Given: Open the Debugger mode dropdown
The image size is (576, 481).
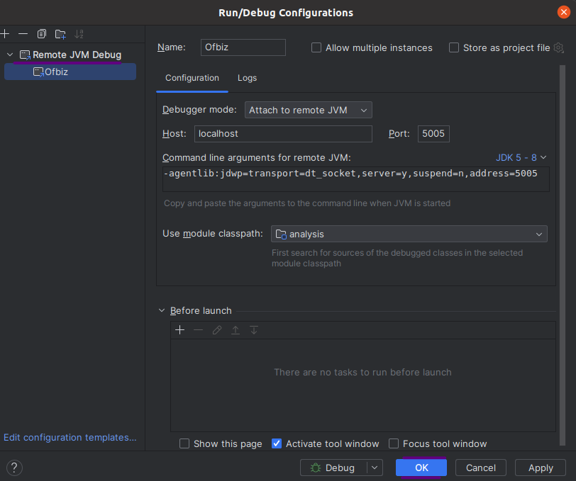Looking at the screenshot, I should click(x=308, y=110).
